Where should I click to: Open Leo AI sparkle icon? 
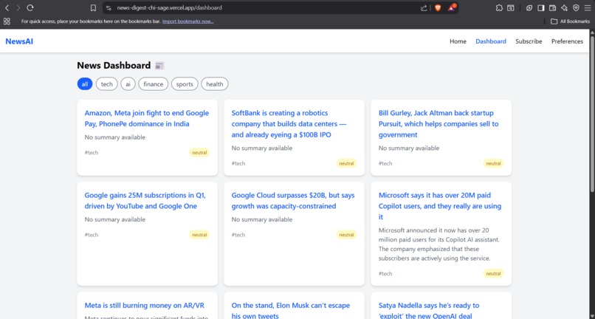[x=564, y=7]
